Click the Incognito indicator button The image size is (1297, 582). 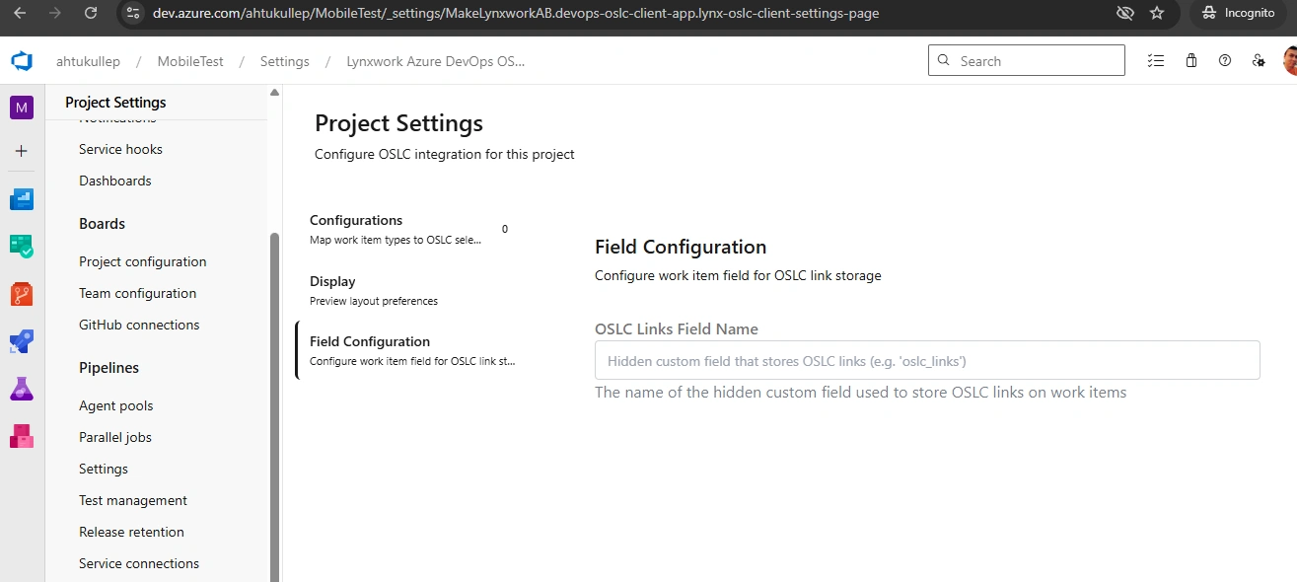pos(1239,13)
